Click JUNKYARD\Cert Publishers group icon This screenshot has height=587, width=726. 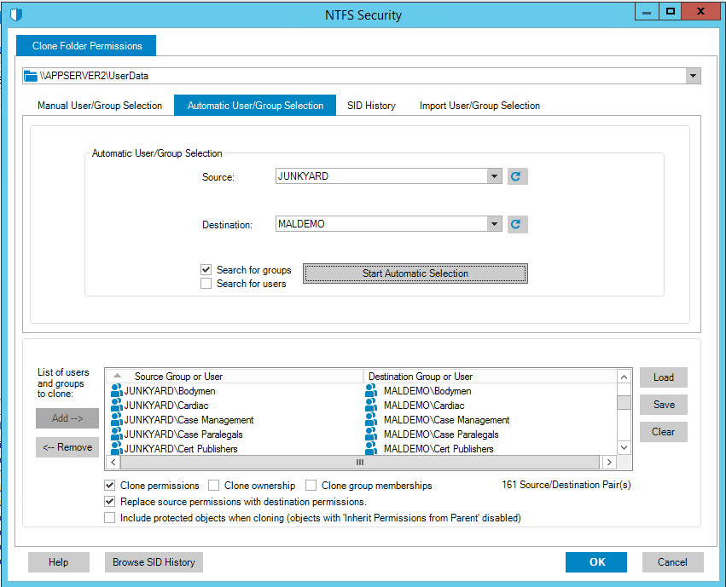[117, 449]
